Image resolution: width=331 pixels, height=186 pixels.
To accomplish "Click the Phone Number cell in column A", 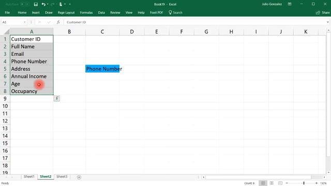I will coord(32,61).
